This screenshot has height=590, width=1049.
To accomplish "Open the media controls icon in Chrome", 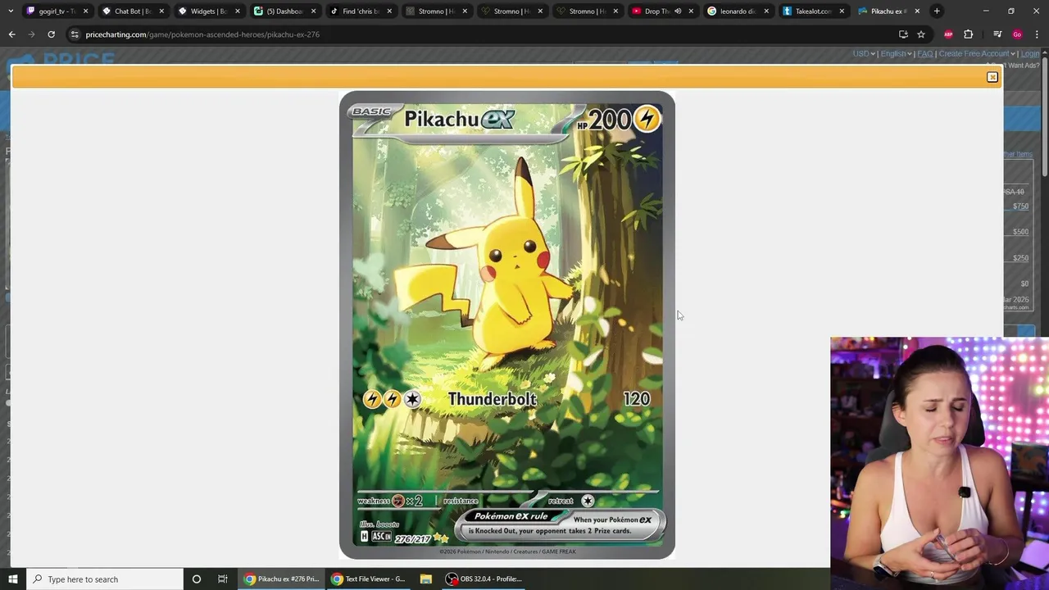I will click(997, 34).
